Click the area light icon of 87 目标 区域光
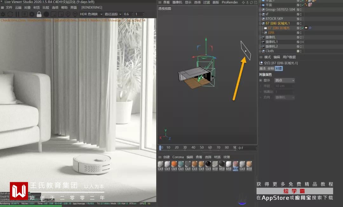The width and height of the screenshot is (343, 207). (265, 28)
